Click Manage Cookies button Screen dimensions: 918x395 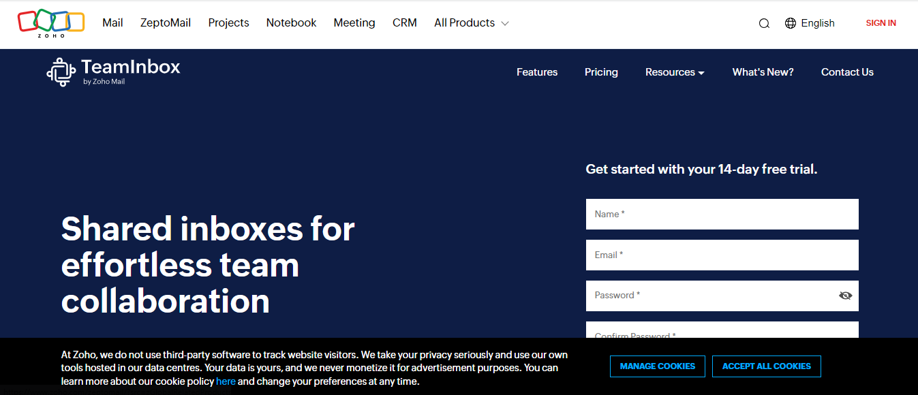tap(658, 366)
